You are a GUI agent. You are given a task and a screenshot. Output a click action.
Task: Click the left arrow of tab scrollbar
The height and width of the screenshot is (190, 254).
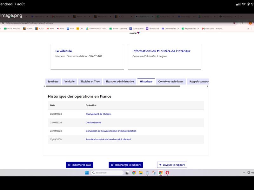click(x=44, y=86)
